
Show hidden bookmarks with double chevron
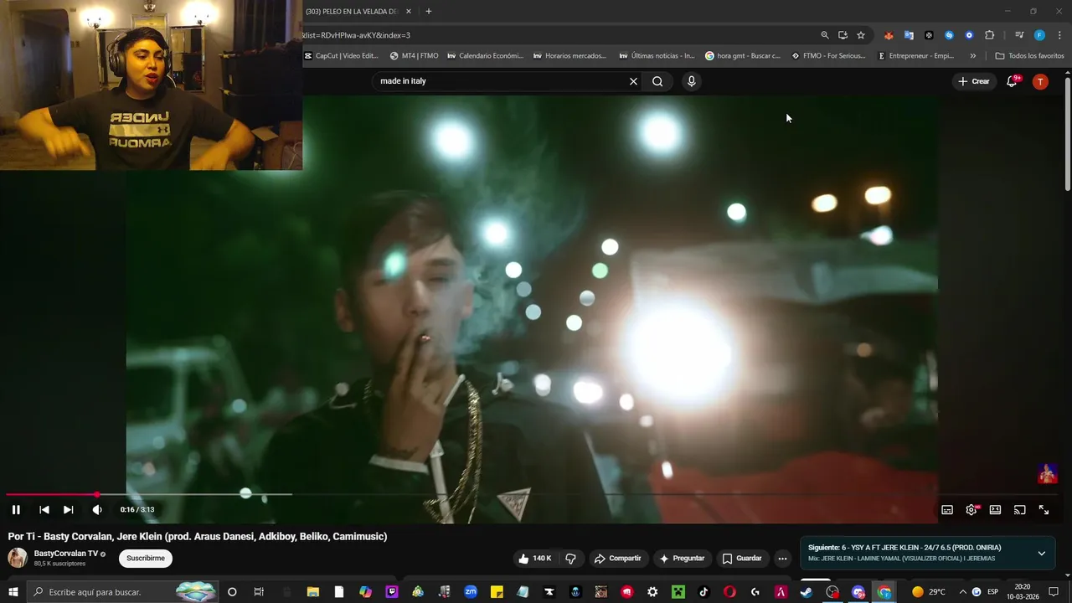972,56
